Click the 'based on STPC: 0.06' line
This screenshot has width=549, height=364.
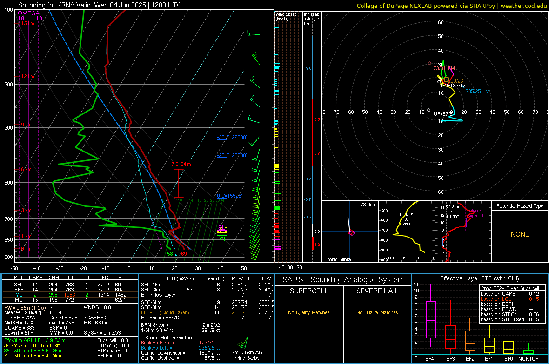[x=510, y=314]
